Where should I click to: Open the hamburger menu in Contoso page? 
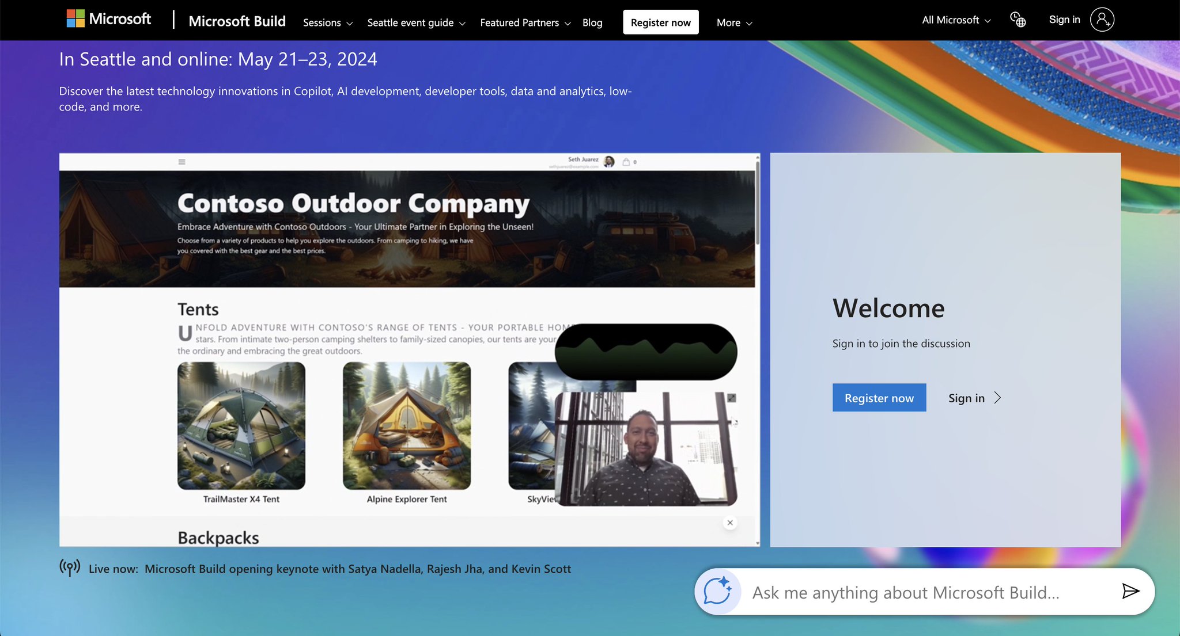(181, 162)
